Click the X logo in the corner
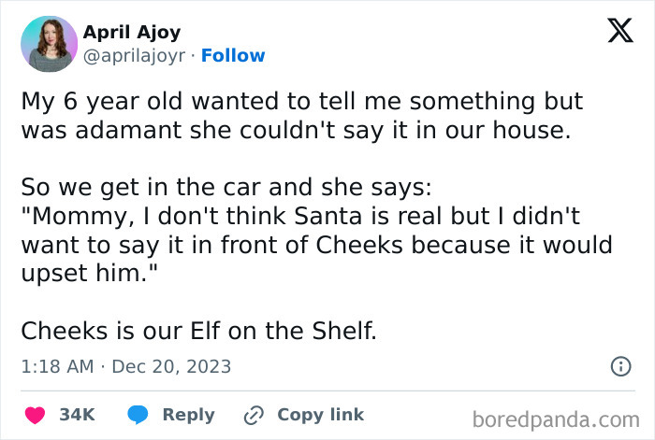Viewport: 655px width, 440px height. point(619,34)
